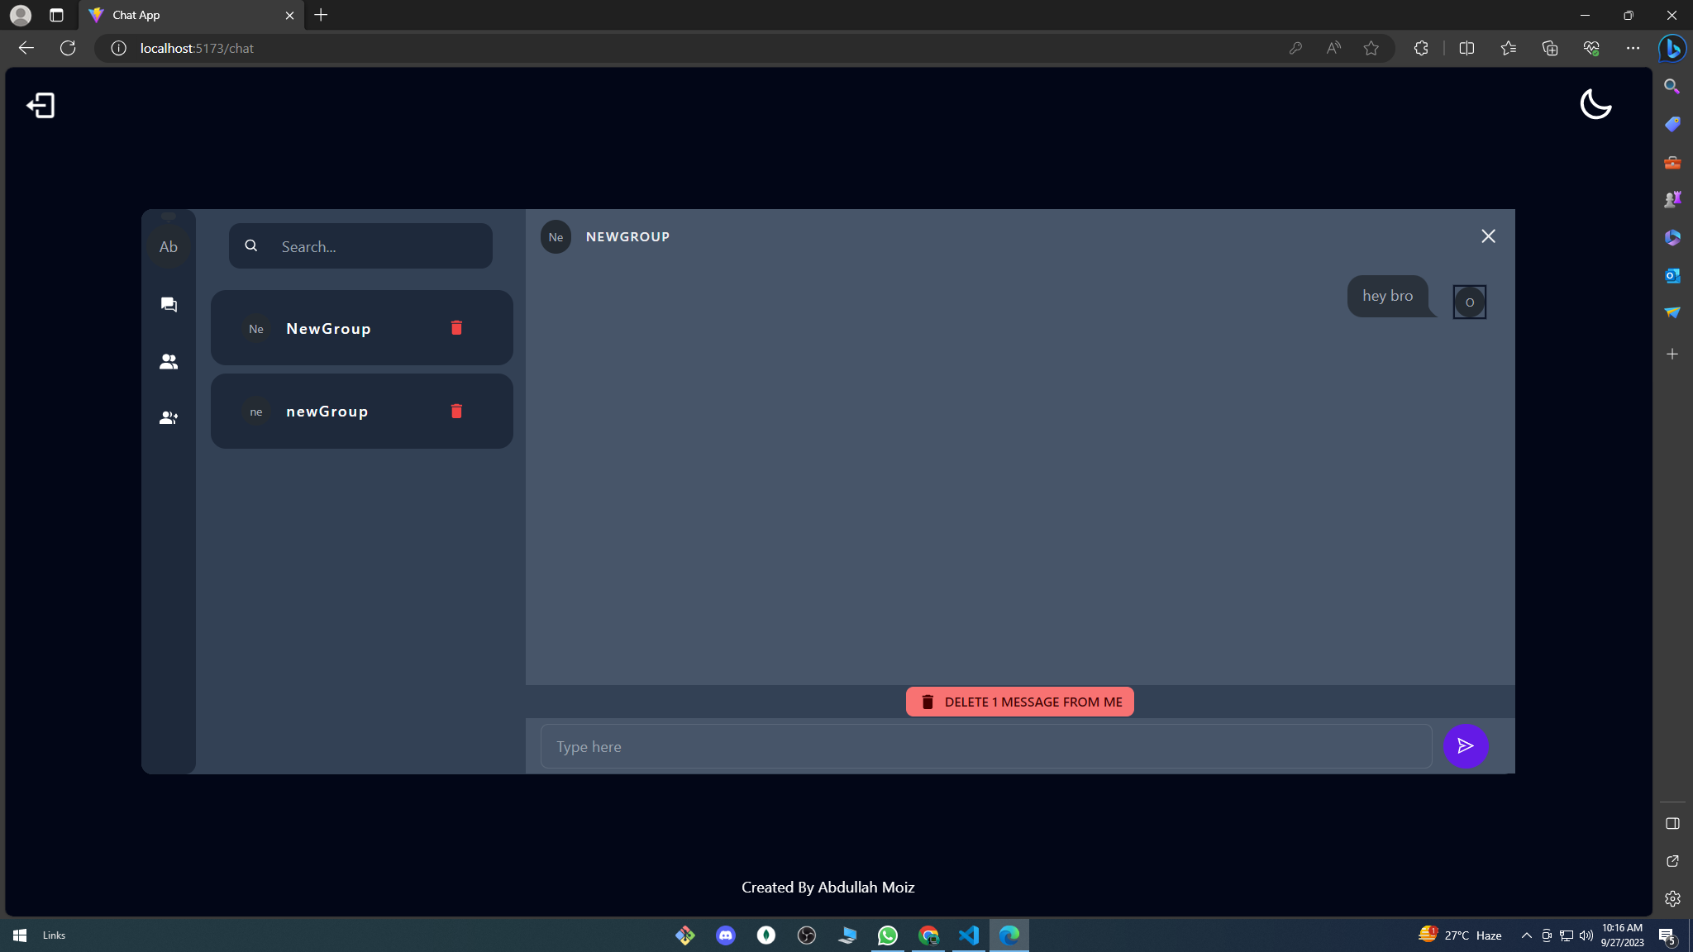Open the tab actions menu in the browser
The width and height of the screenshot is (1693, 952).
(x=56, y=15)
